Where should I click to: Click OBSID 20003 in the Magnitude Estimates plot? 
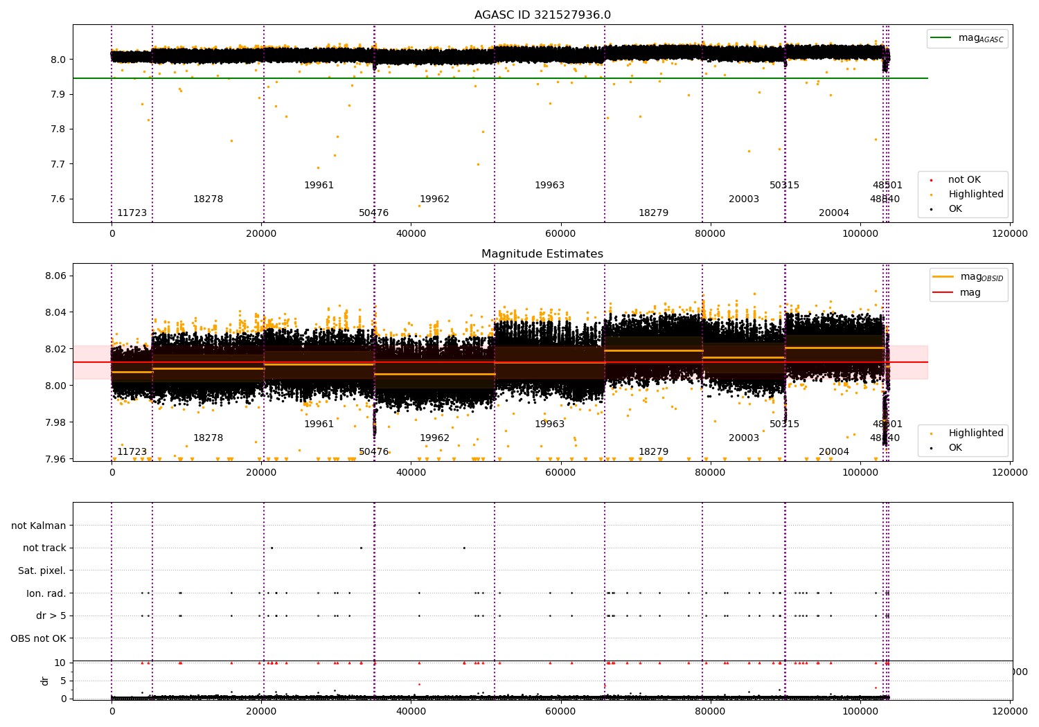click(x=744, y=438)
